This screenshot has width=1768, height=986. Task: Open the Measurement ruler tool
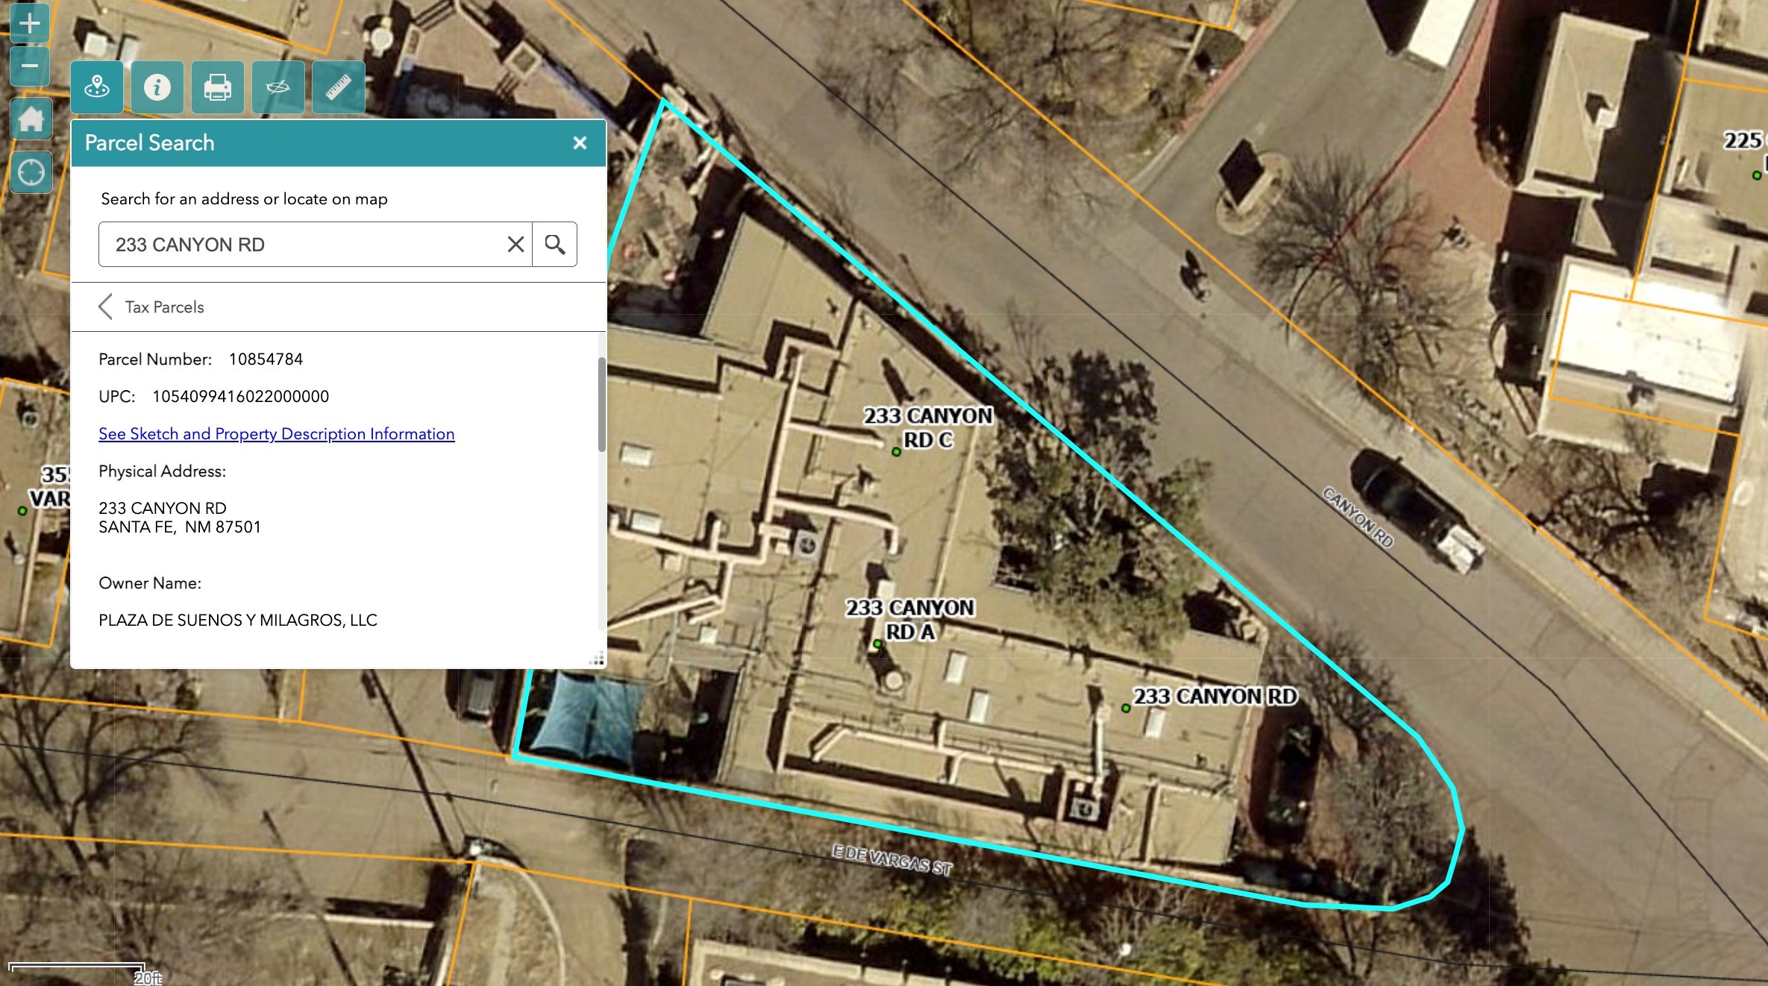(x=338, y=87)
